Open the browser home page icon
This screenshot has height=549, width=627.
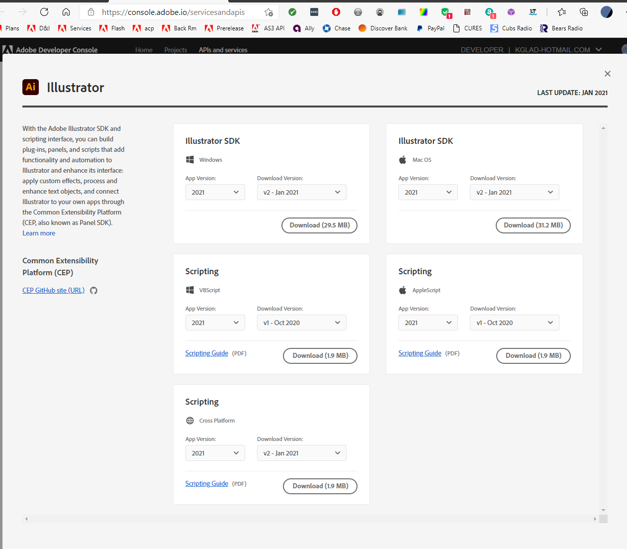66,12
